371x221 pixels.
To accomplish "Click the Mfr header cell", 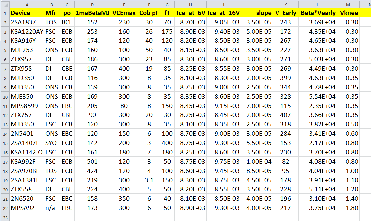I will (52, 13).
